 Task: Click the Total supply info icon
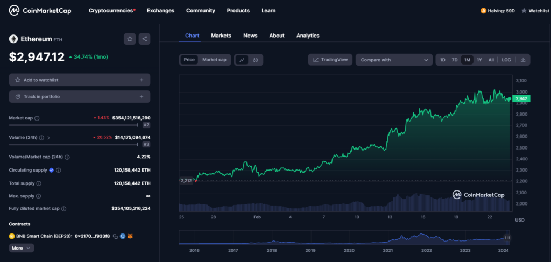39,183
